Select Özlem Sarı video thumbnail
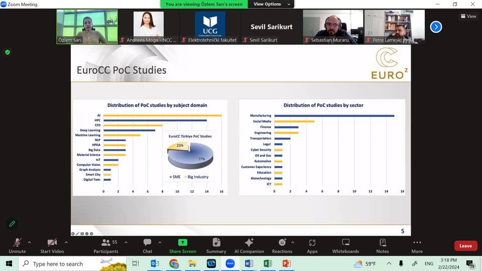The image size is (482, 271). coord(87,27)
